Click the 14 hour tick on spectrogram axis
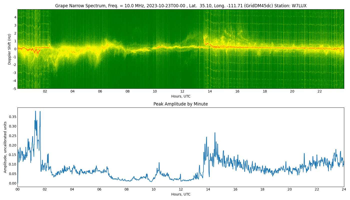350x200 pixels. (210, 91)
